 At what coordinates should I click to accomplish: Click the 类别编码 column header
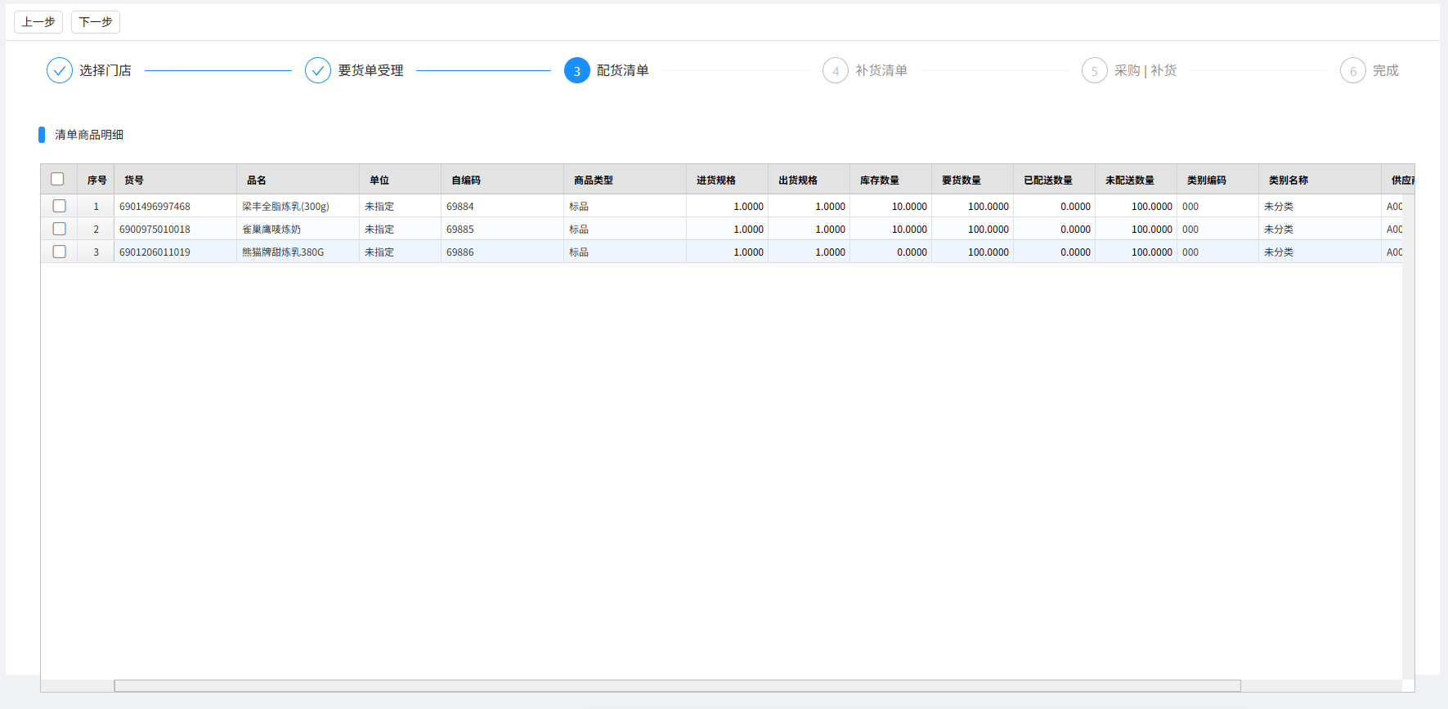[1218, 180]
